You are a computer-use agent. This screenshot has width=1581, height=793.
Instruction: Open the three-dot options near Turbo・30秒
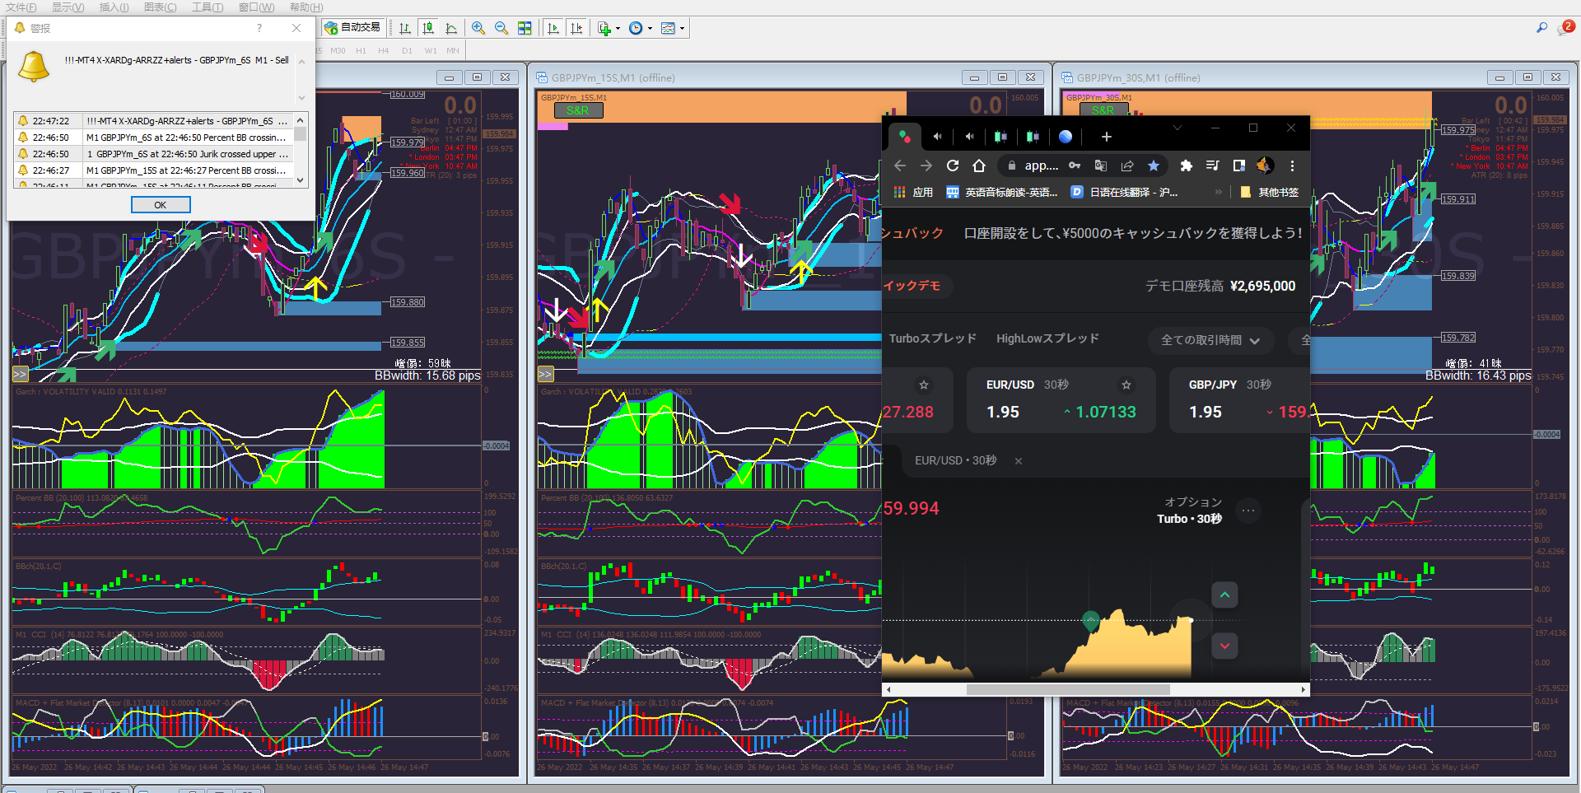point(1248,511)
